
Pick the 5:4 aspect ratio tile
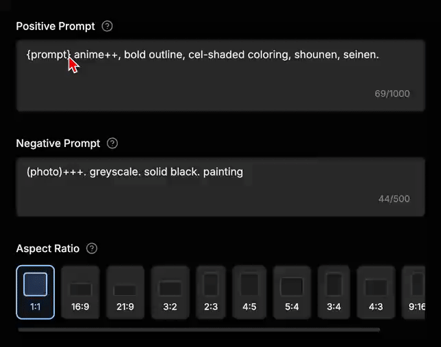pos(292,292)
